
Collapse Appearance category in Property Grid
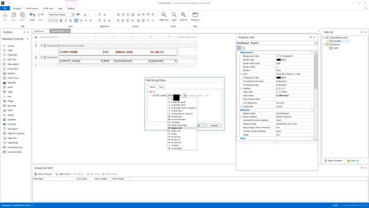click(312, 53)
